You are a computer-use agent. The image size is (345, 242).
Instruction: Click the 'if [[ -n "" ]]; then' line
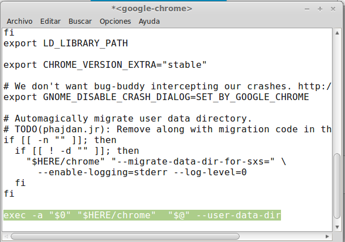[x=60, y=140]
